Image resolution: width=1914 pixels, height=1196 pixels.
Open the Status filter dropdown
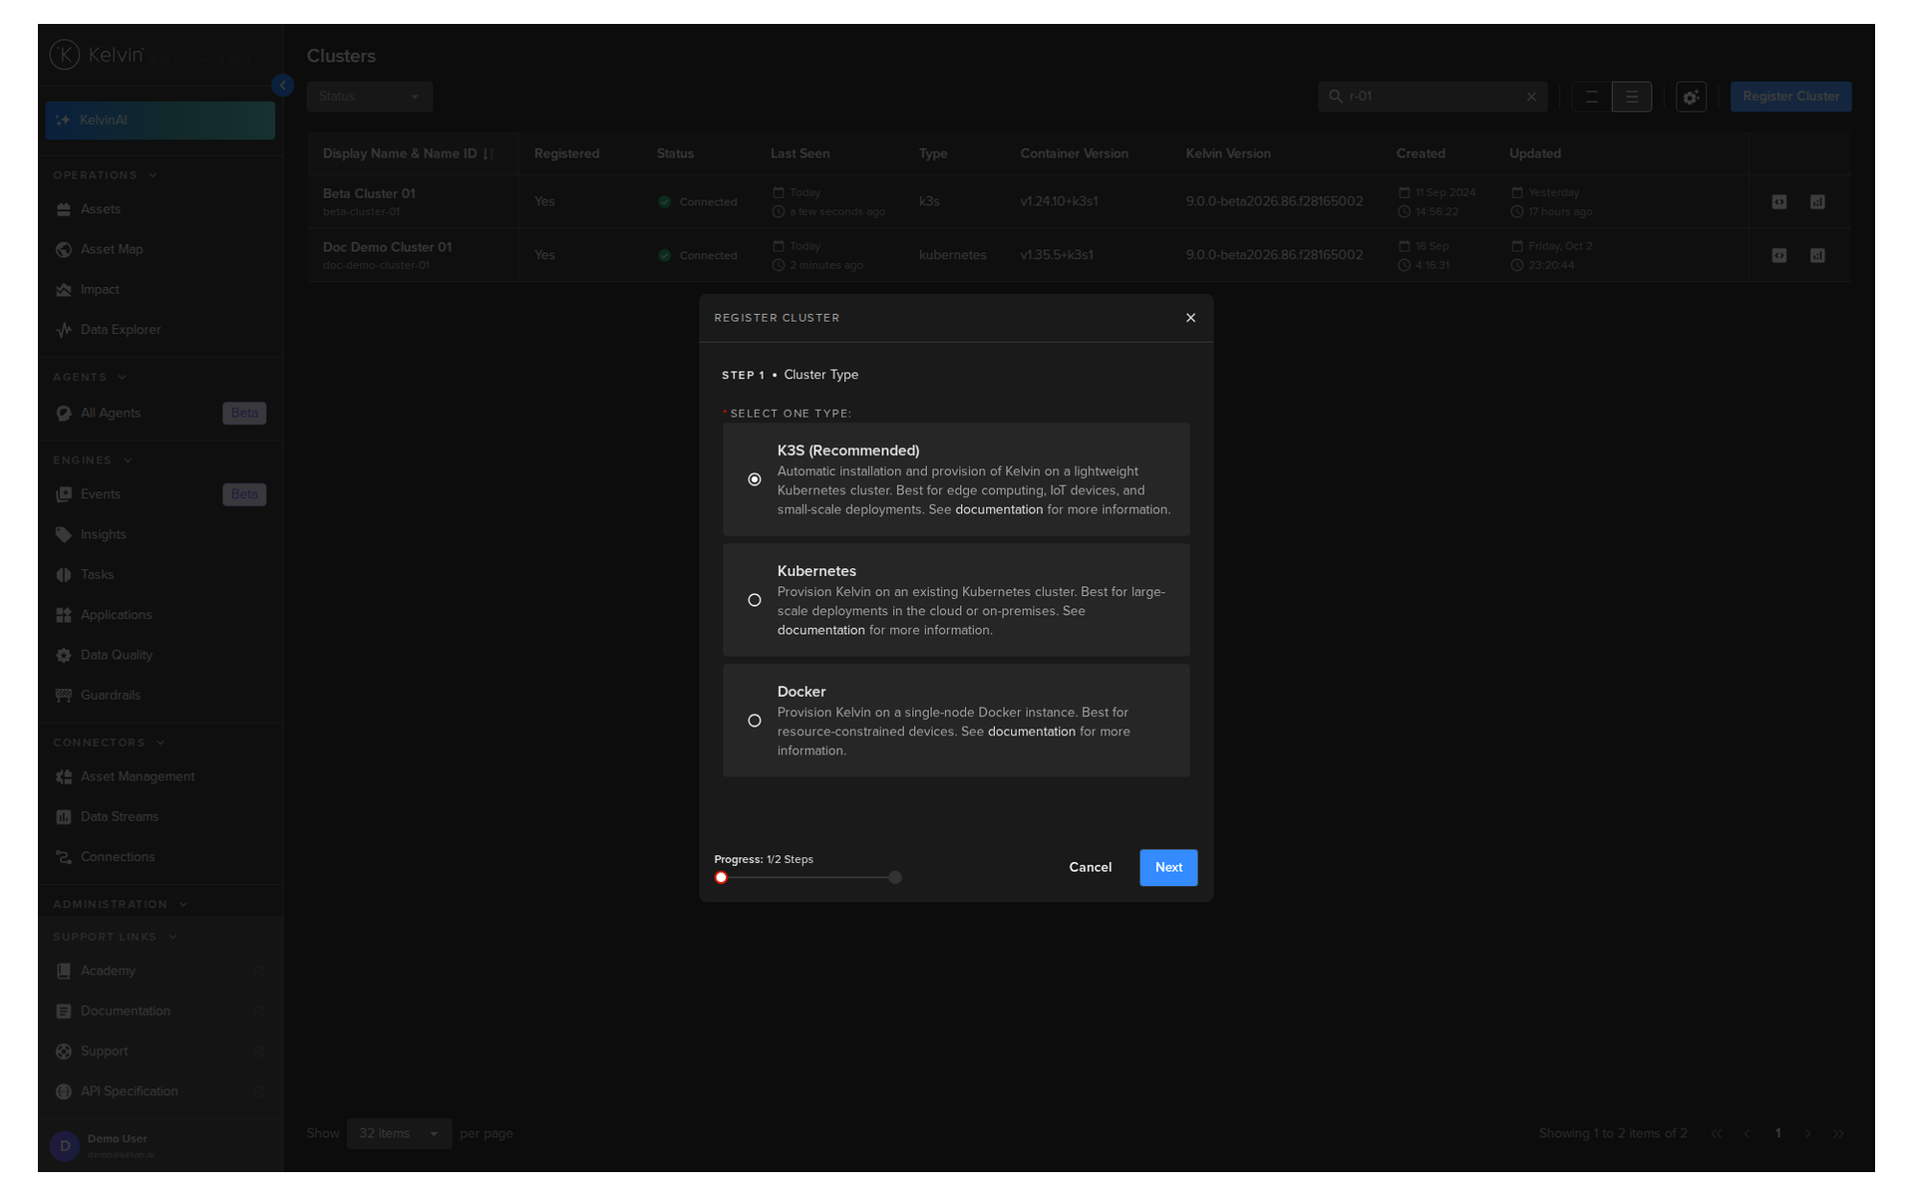[x=370, y=97]
